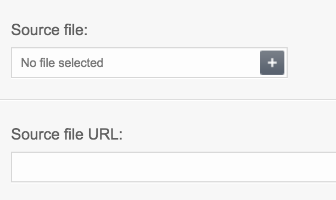The image size is (336, 200).
Task: Click the plus icon to add a source file
Action: [x=272, y=63]
